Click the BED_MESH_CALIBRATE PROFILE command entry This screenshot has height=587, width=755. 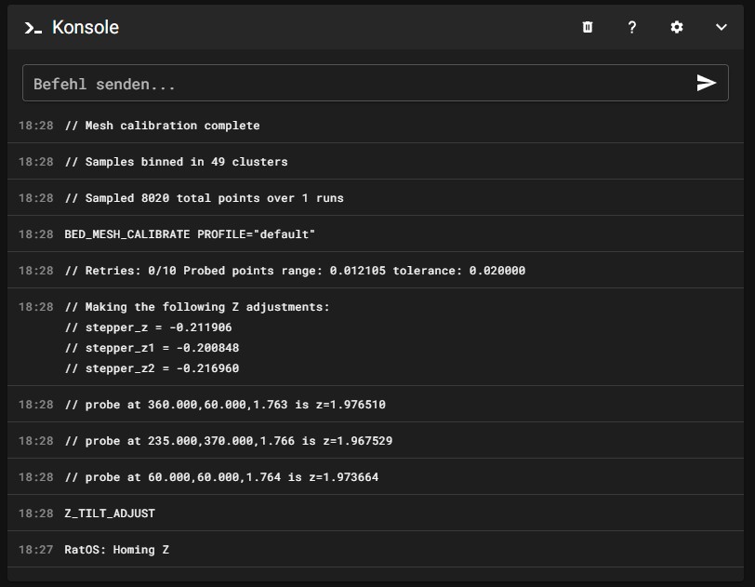click(x=190, y=234)
